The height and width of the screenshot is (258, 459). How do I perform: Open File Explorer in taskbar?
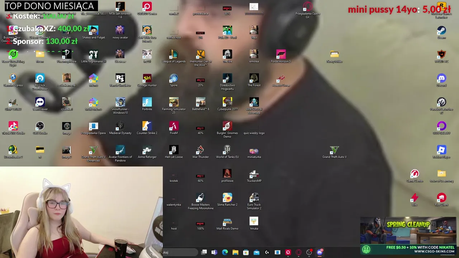pos(235,252)
